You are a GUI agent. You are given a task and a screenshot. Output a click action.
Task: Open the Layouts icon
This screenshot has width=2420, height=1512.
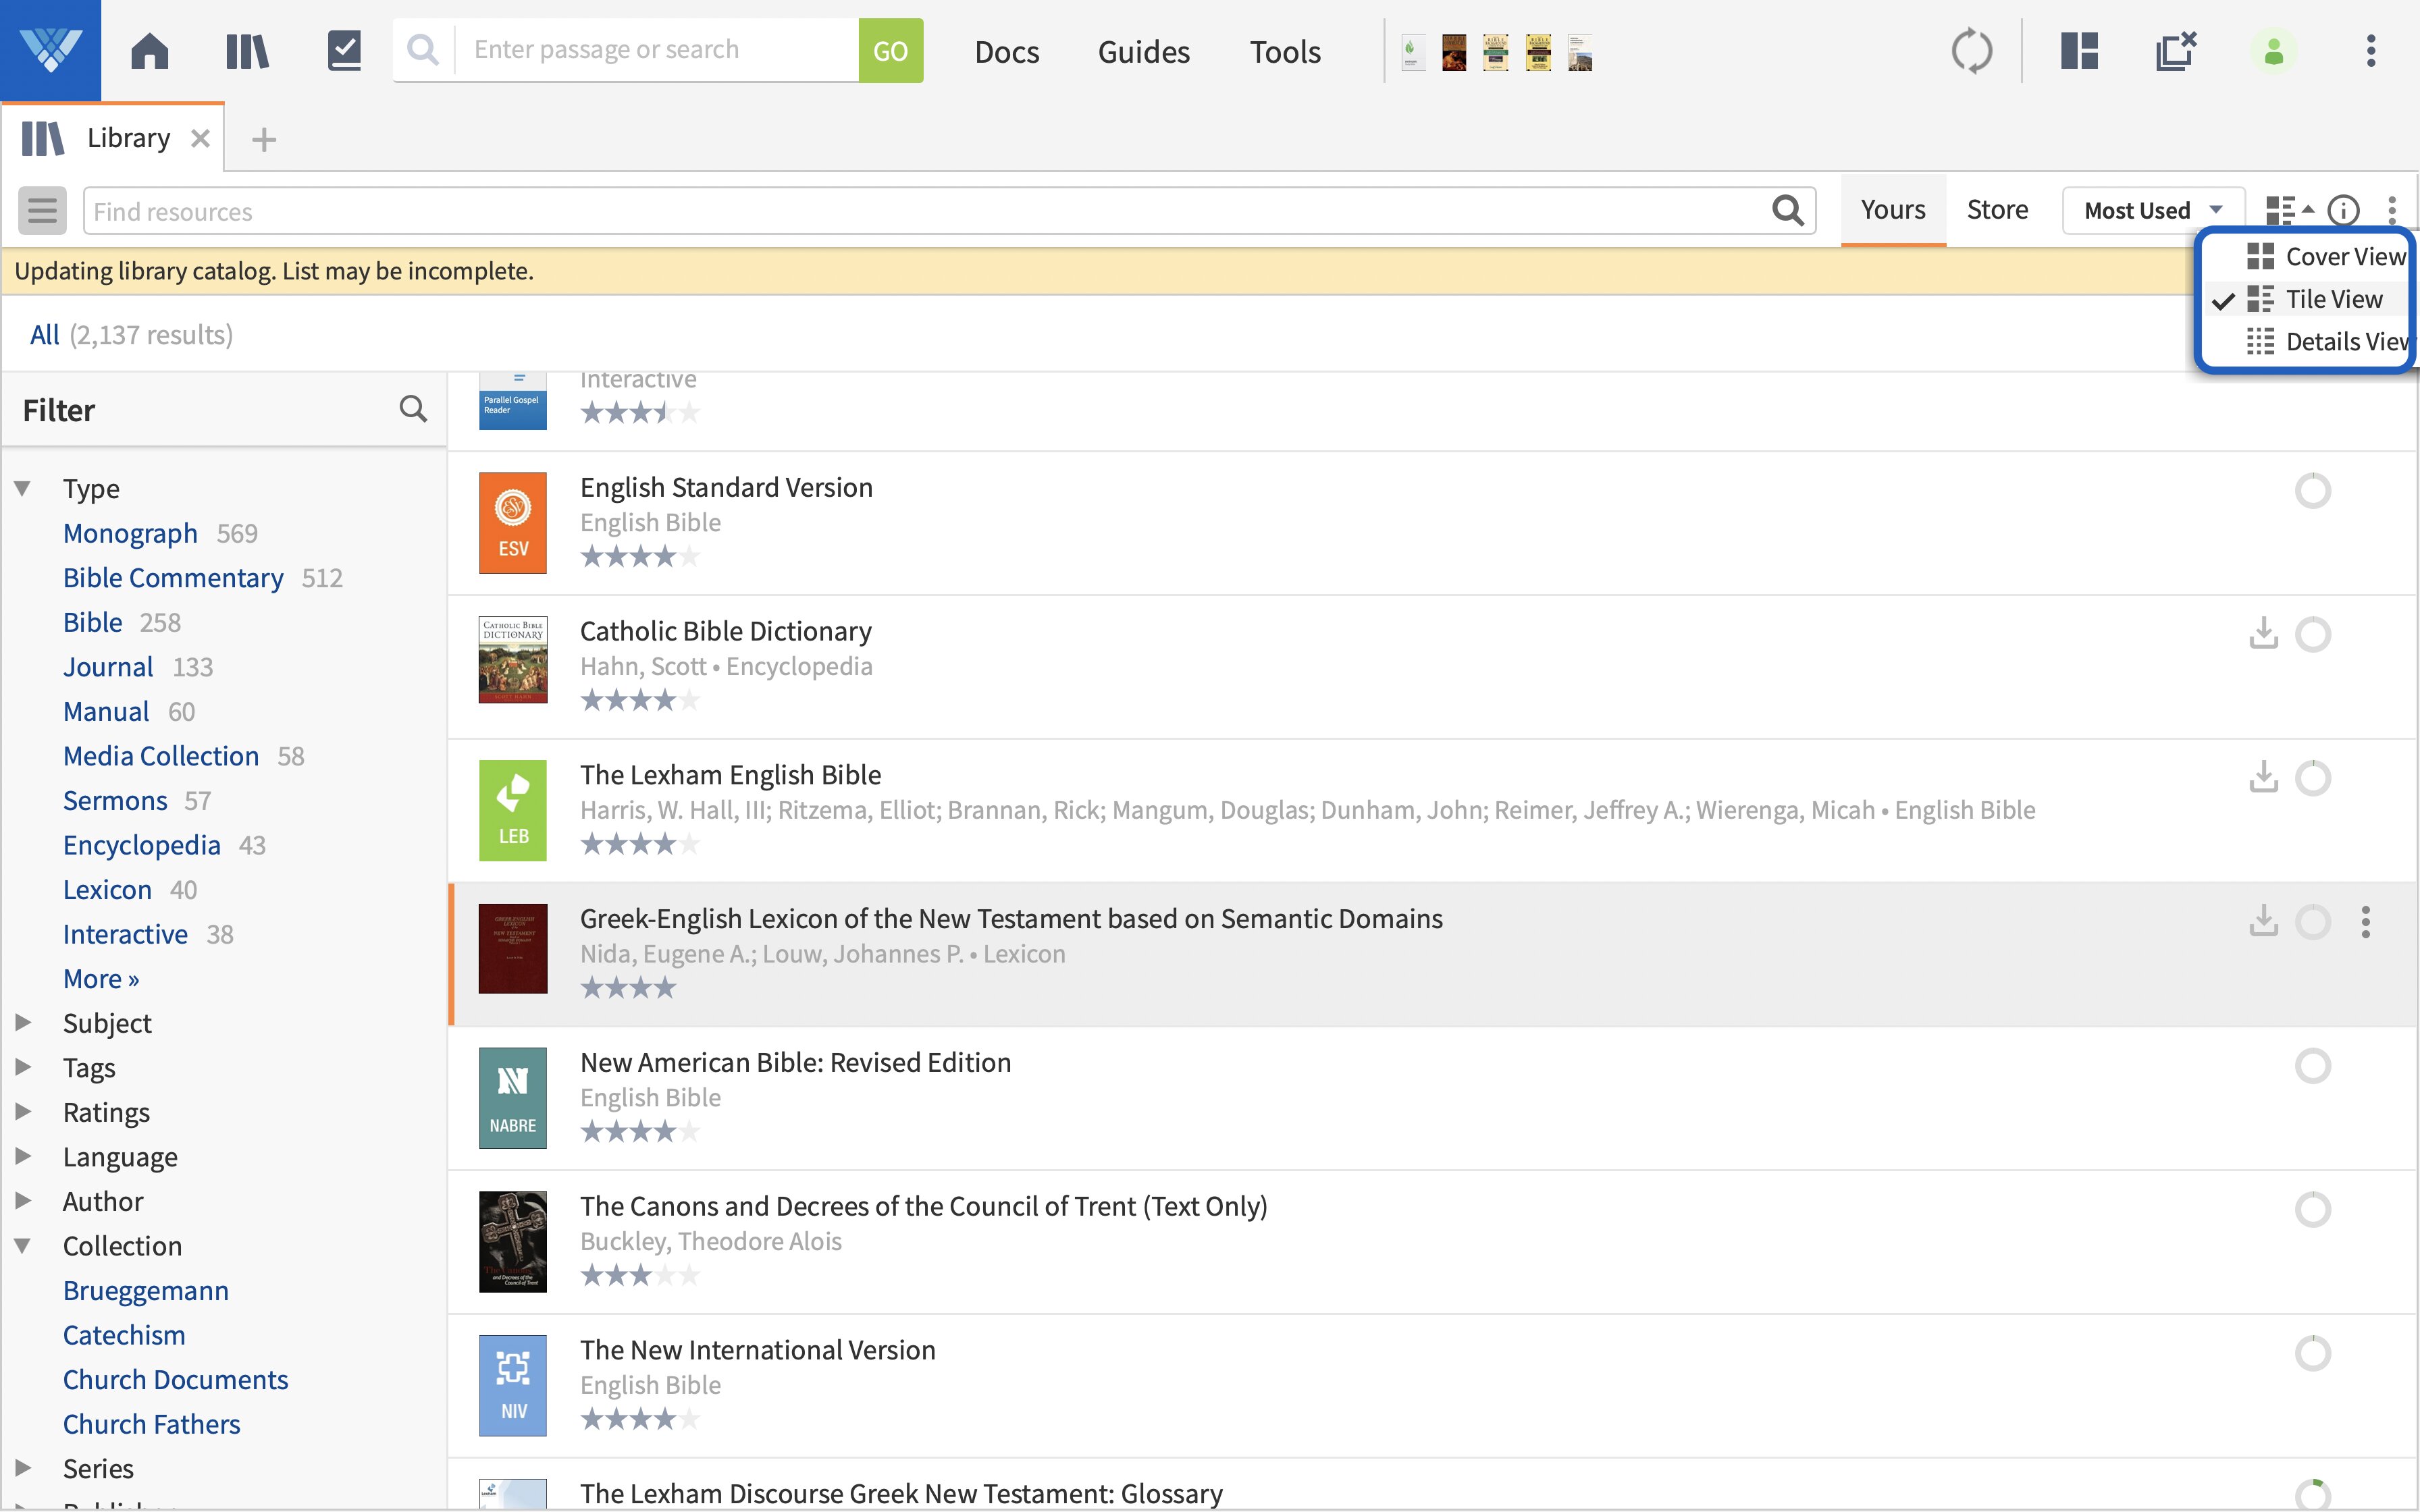point(2079,51)
